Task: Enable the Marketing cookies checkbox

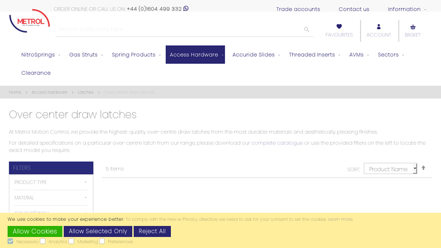Action: [x=72, y=241]
